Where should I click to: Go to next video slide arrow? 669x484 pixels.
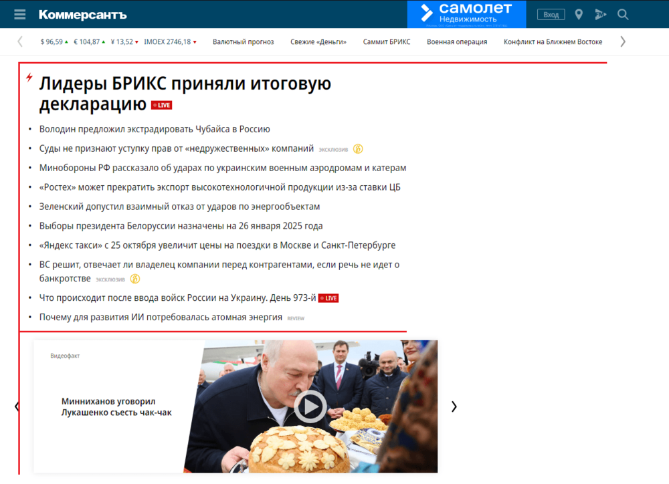454,406
